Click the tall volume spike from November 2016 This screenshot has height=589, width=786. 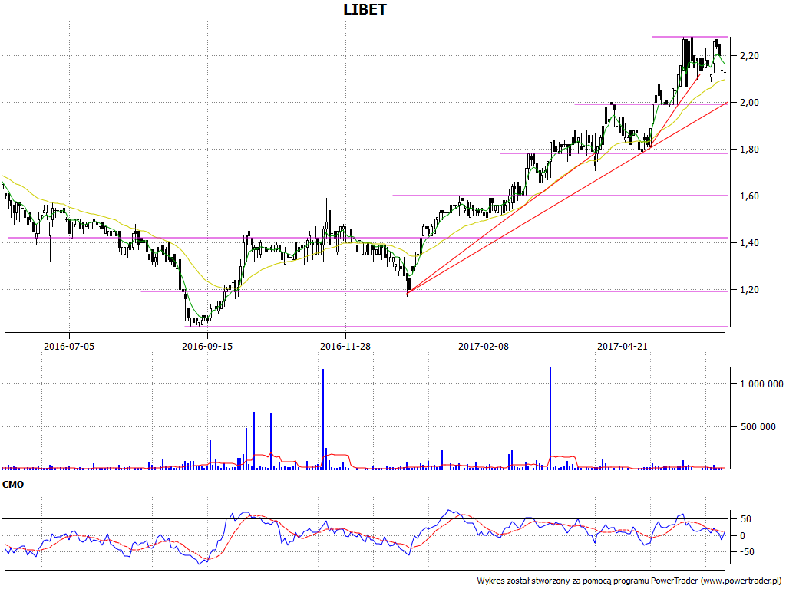point(323,420)
